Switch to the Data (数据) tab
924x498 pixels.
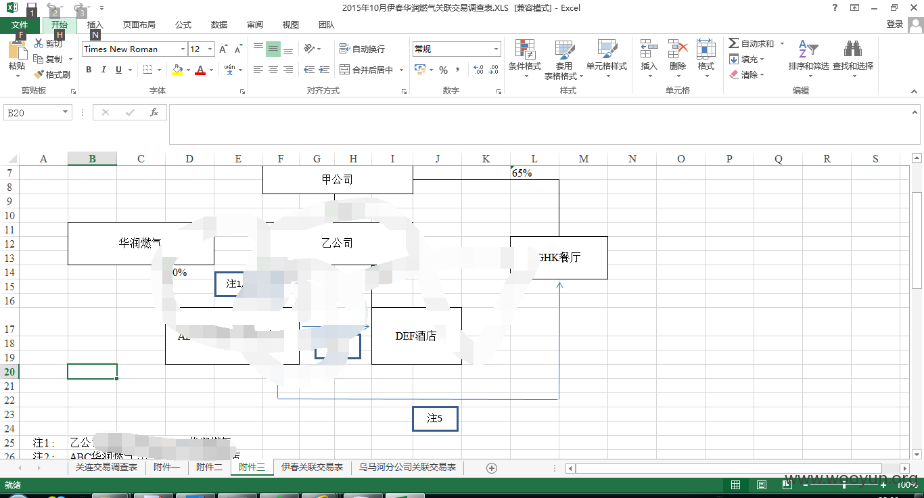point(219,25)
